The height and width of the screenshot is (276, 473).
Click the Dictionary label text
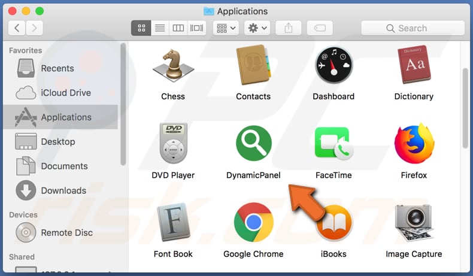pyautogui.click(x=414, y=96)
